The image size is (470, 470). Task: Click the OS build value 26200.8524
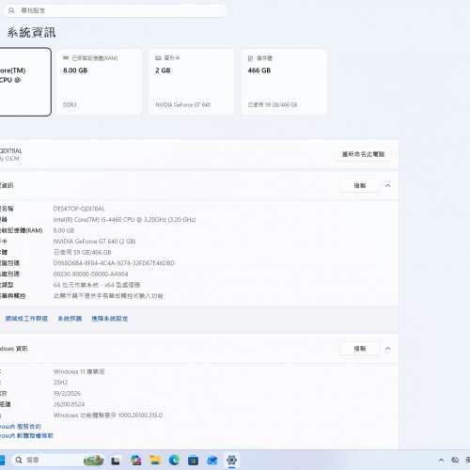69,404
